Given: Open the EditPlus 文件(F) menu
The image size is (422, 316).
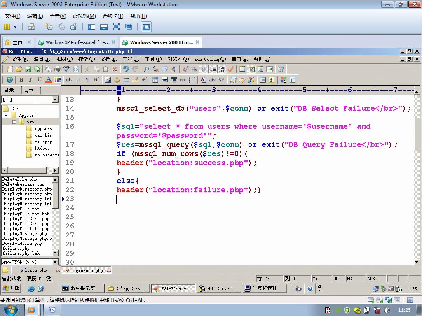Looking at the screenshot, I should (x=19, y=59).
